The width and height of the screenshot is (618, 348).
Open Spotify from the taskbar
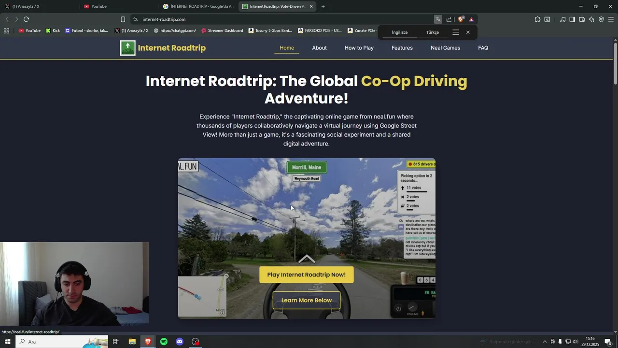(x=164, y=342)
